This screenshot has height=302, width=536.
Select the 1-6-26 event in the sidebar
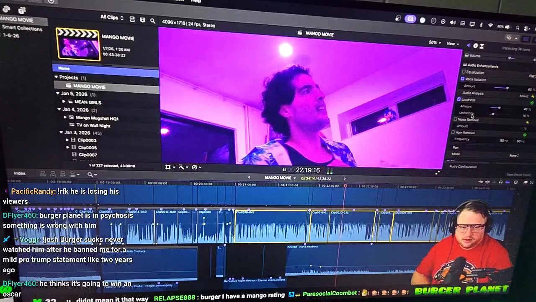11,36
